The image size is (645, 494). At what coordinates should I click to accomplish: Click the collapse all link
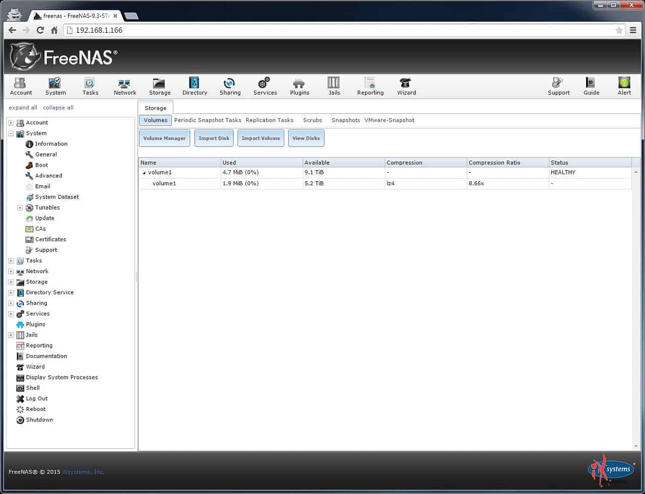(58, 108)
